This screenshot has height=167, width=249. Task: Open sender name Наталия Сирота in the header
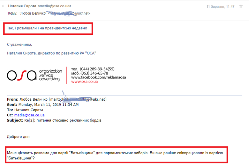[x=22, y=6]
